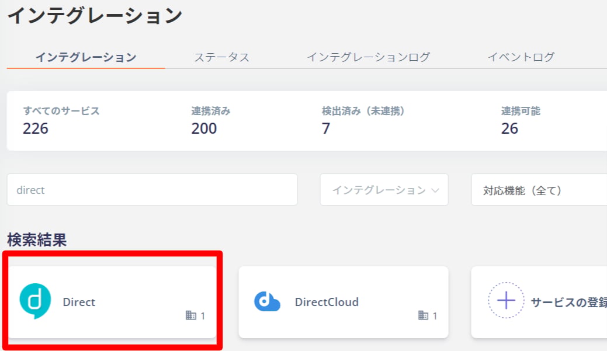The image size is (607, 351).
Task: Select the 検出済み(未連携) 7 statistic
Action: (x=363, y=121)
